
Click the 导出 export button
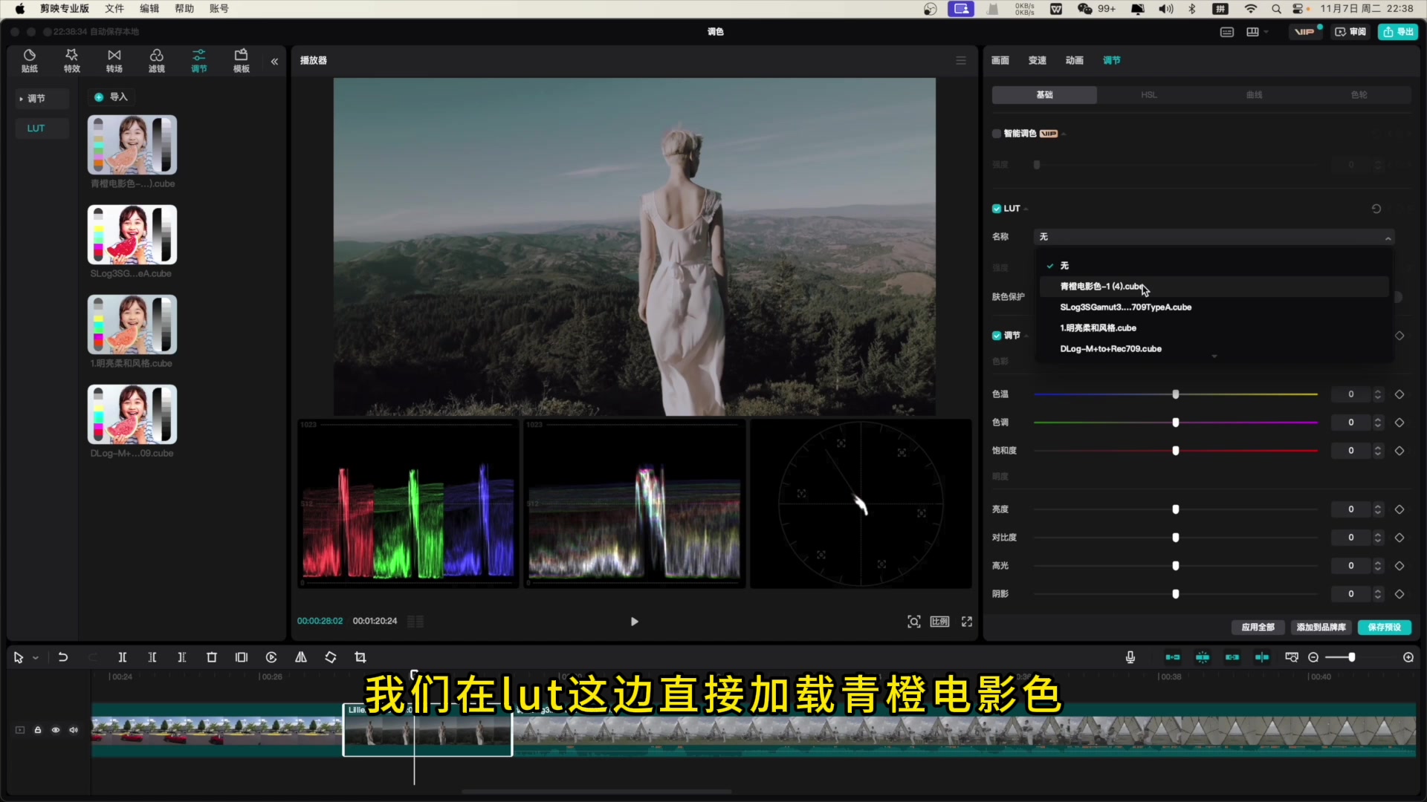pyautogui.click(x=1398, y=31)
